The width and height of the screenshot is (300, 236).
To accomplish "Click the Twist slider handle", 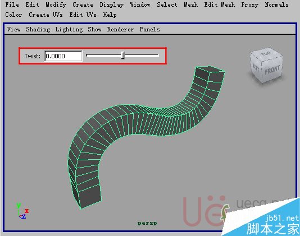I will click(x=123, y=55).
